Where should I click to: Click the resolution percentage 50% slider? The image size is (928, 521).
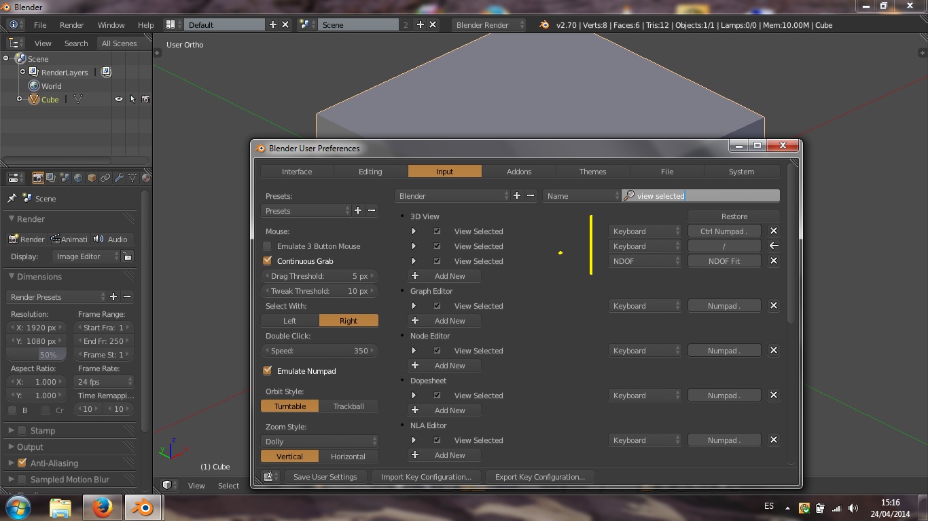tap(37, 354)
